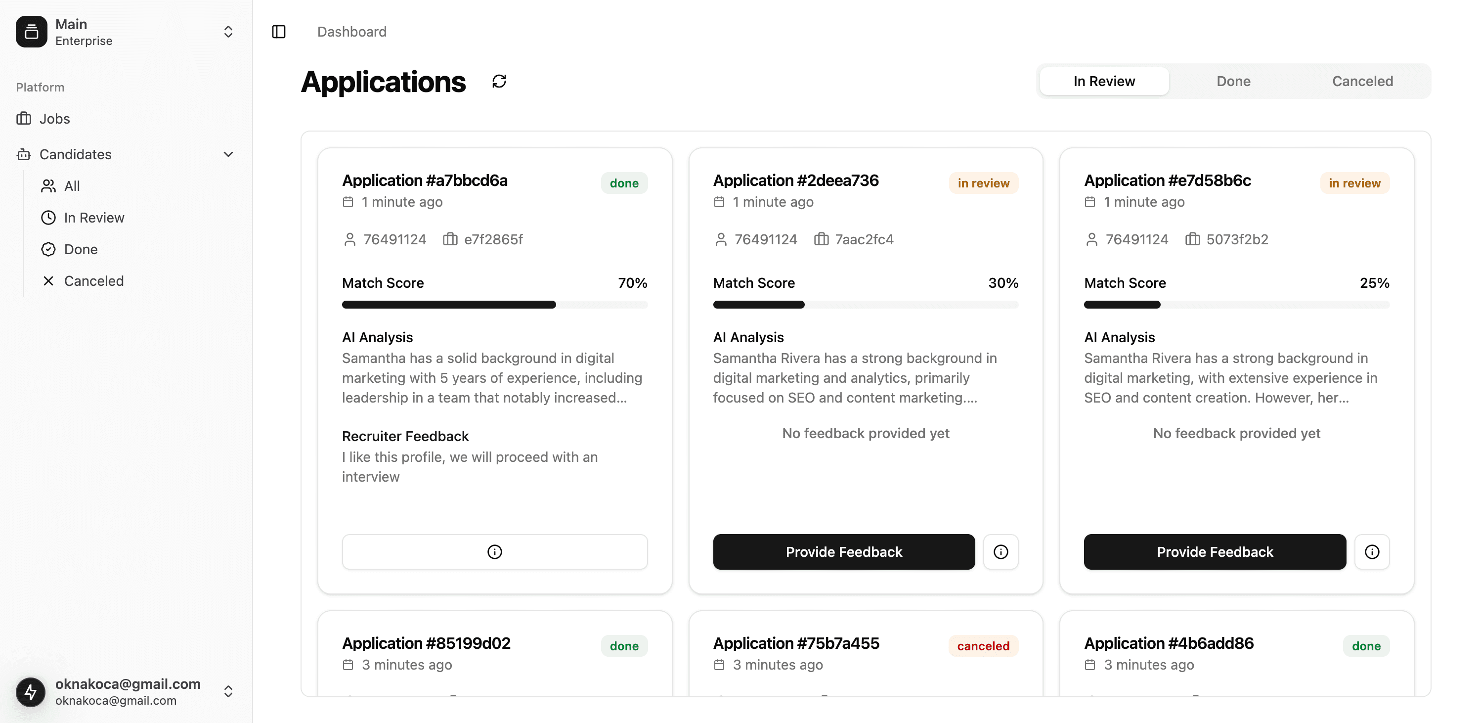Toggle the sidebar panel icon
The width and height of the screenshot is (1479, 723).
coord(278,32)
